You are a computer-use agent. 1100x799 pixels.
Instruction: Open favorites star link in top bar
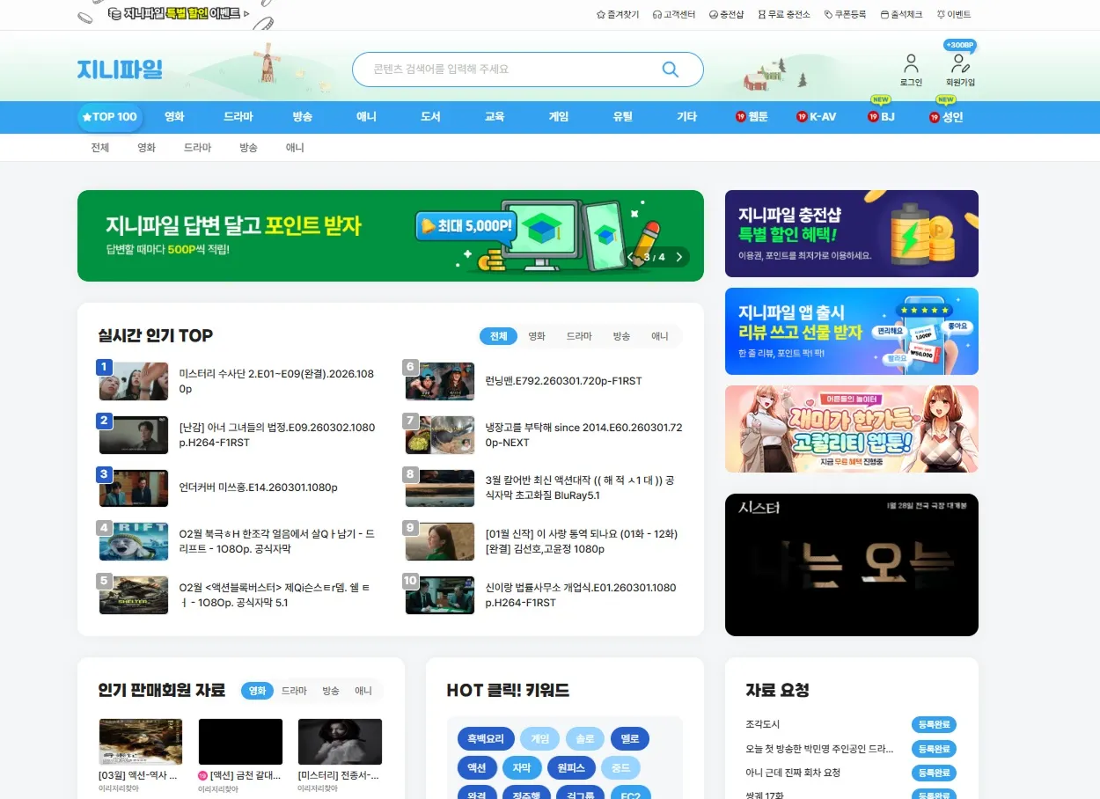(617, 14)
